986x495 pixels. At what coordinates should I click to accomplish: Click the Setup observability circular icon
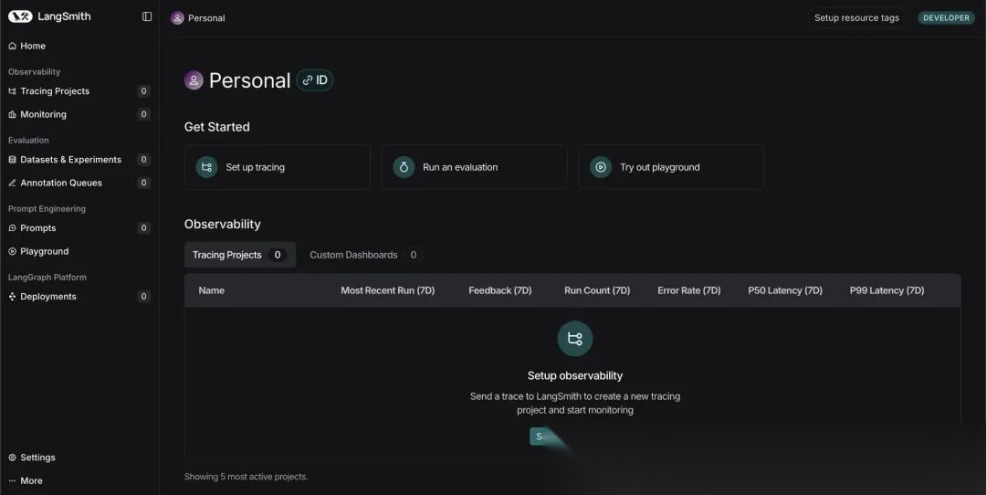[x=575, y=339]
